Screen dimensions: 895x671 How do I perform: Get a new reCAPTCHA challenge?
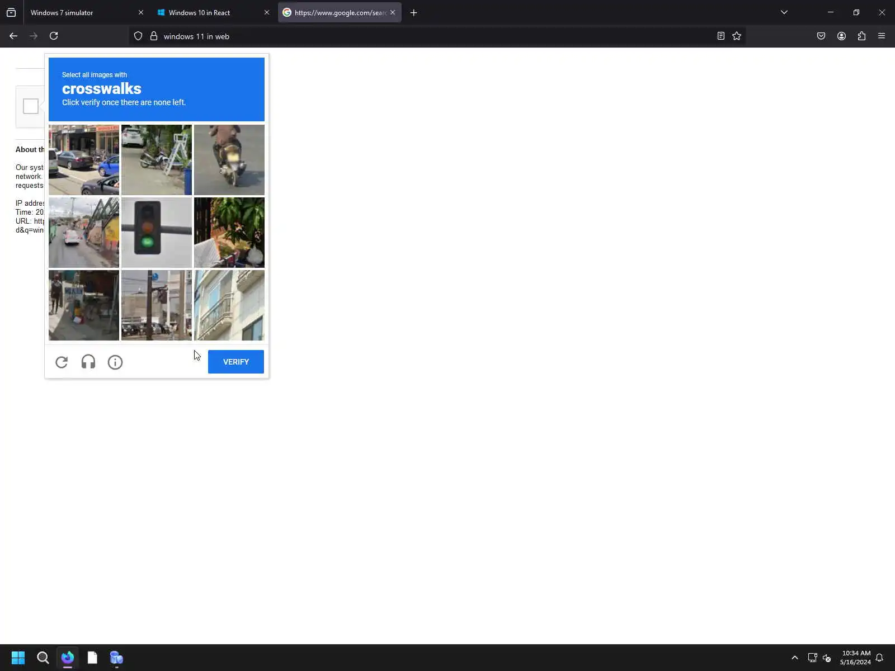click(x=62, y=362)
